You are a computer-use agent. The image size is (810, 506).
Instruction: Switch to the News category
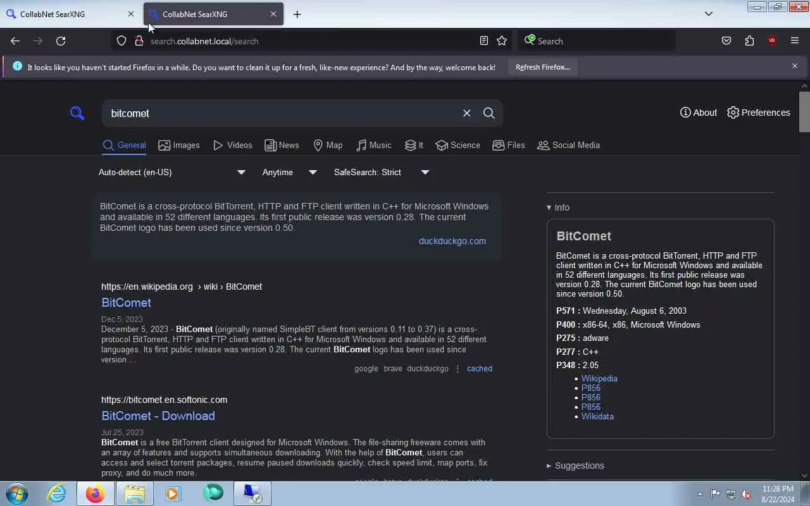[282, 145]
